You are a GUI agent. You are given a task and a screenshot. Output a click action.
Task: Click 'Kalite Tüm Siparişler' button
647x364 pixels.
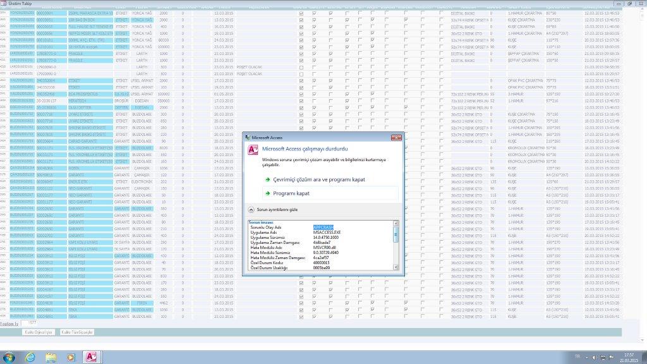pyautogui.click(x=78, y=332)
